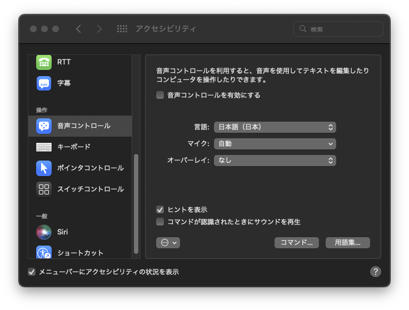Open the ellipsis action menu button
This screenshot has width=409, height=310.
pos(168,243)
